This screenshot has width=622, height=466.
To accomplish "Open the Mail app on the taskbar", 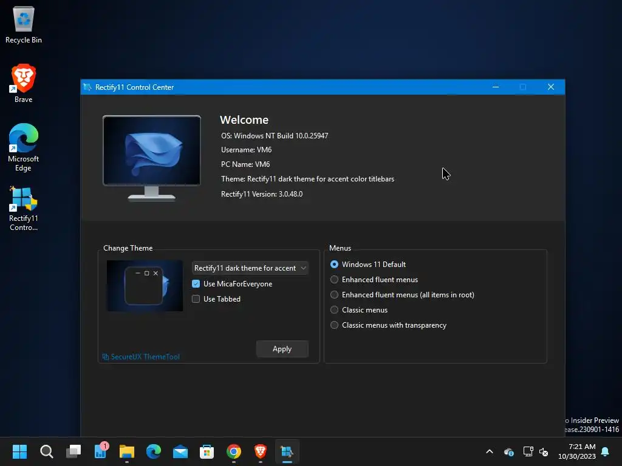I will [180, 451].
